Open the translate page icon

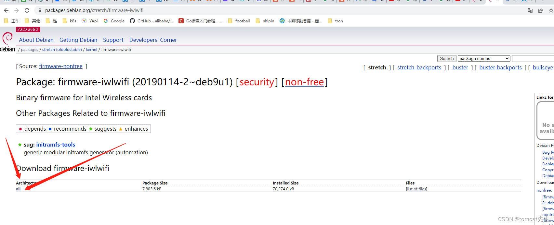click(530, 10)
